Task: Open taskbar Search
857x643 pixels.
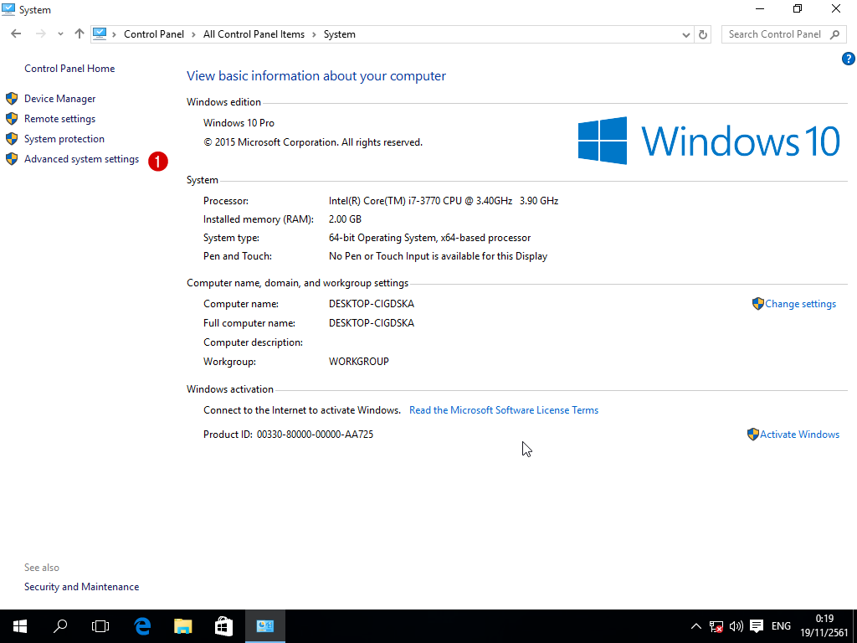Action: point(60,626)
